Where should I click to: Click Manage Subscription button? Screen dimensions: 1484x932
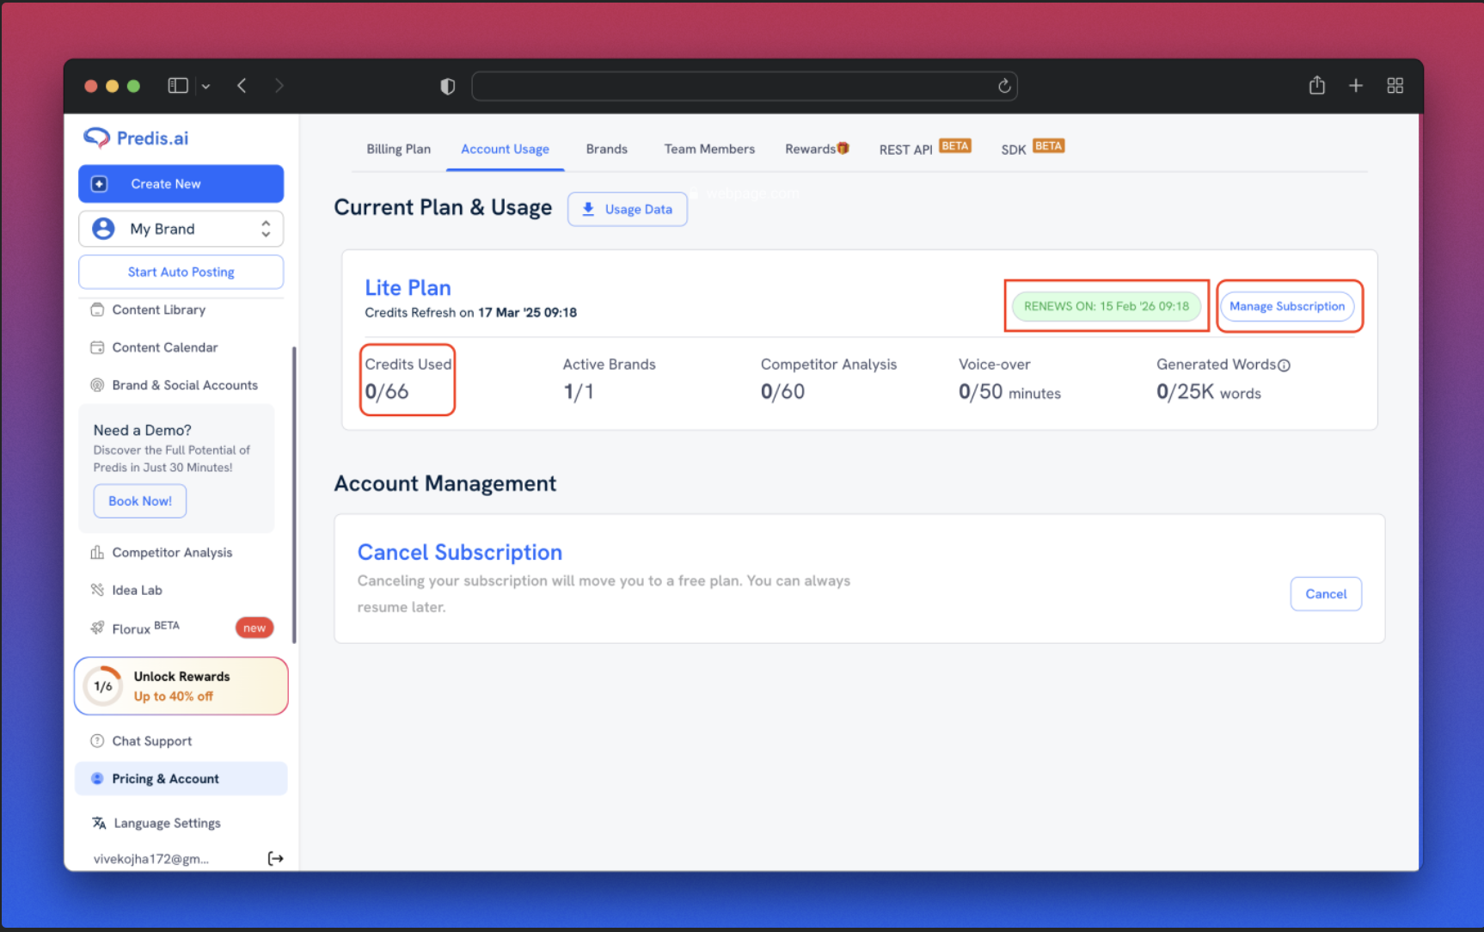tap(1287, 306)
